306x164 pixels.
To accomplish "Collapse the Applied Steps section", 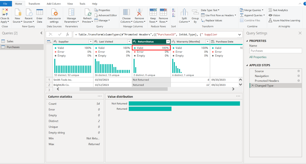I will tap(247, 65).
